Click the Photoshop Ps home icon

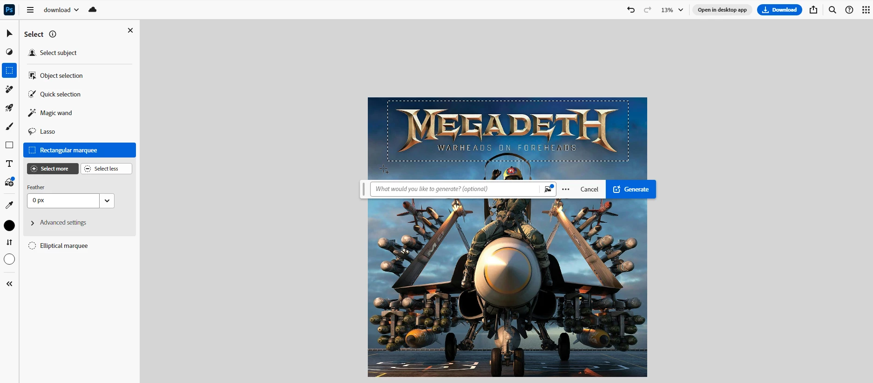click(x=9, y=9)
